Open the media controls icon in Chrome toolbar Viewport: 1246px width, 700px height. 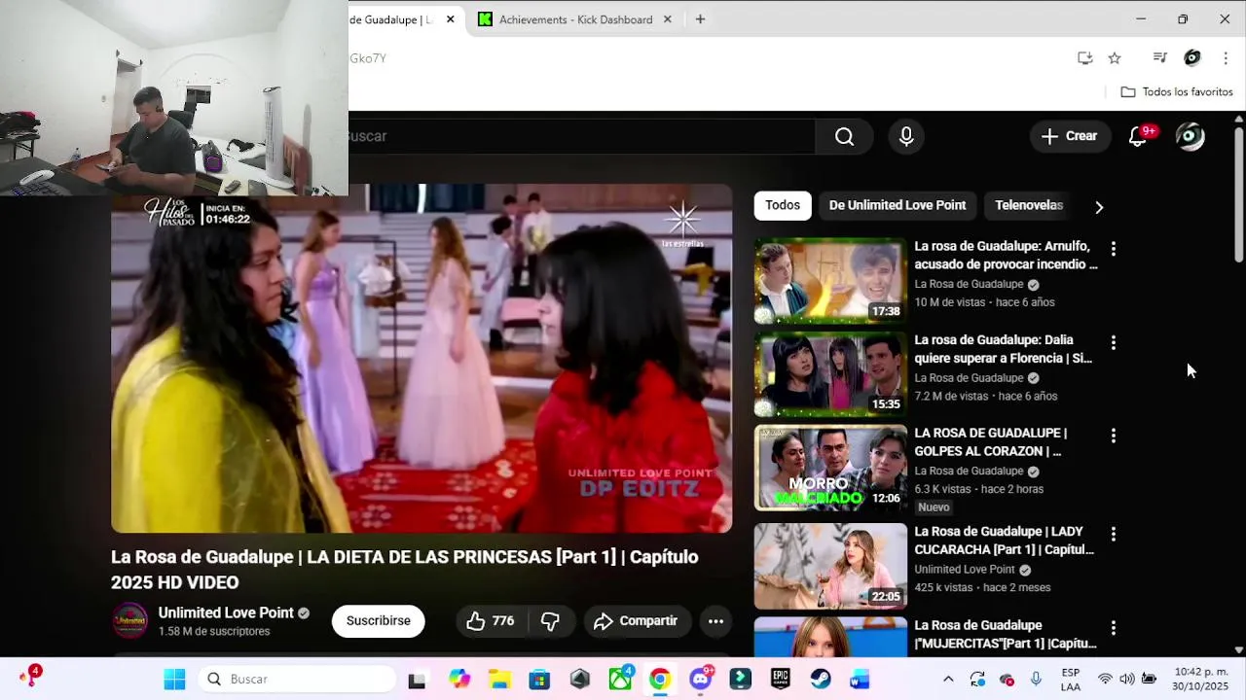tap(1159, 58)
